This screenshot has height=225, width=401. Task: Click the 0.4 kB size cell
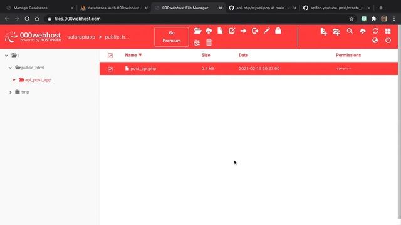[x=207, y=69]
